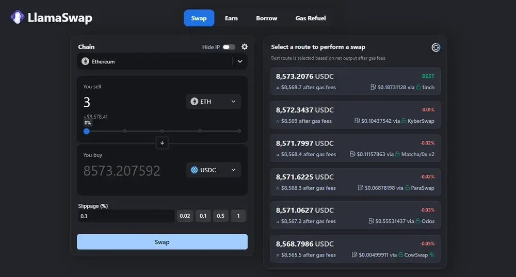Screen dimensions: 516x277
Task: Click the USDC token icon
Action: (195, 170)
